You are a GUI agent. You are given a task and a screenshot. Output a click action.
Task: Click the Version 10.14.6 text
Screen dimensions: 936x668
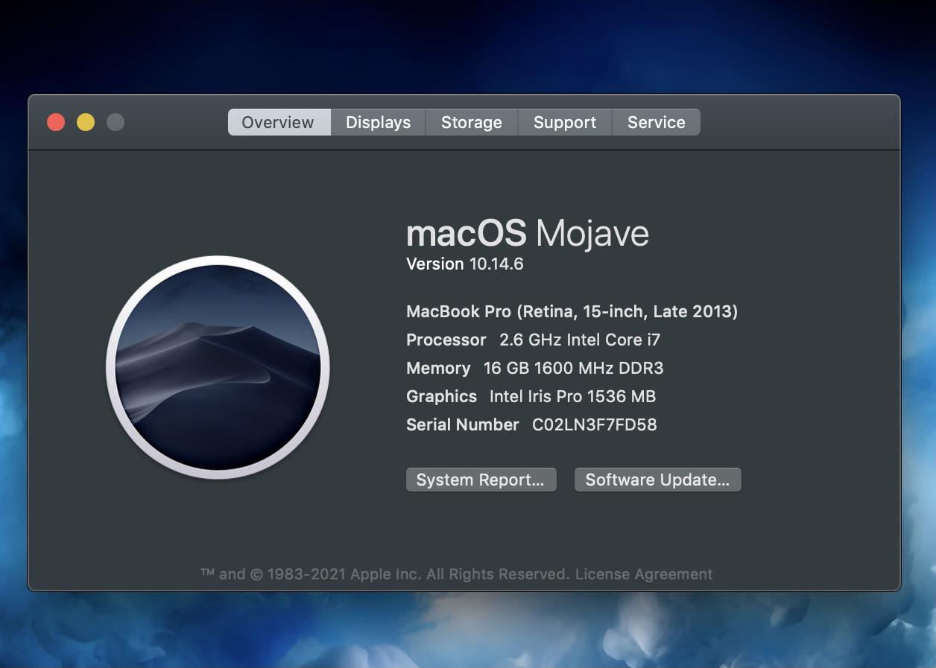pyautogui.click(x=464, y=264)
